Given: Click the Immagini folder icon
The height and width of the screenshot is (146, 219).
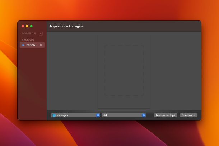Looking at the screenshot, I should (x=54, y=115).
